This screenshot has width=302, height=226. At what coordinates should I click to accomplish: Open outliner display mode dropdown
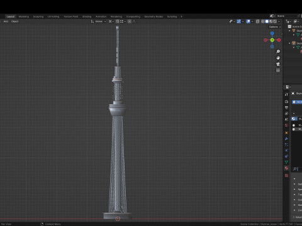(x=288, y=21)
